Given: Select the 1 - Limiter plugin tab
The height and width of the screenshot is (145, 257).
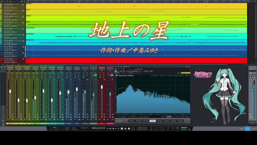Looking at the screenshot, I should pyautogui.click(x=129, y=69).
